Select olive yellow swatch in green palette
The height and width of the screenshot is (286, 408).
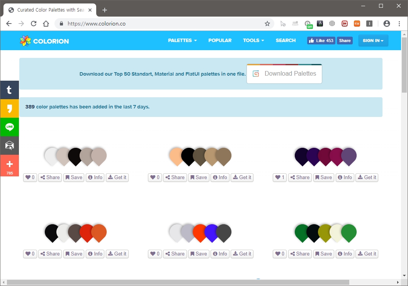(324, 233)
